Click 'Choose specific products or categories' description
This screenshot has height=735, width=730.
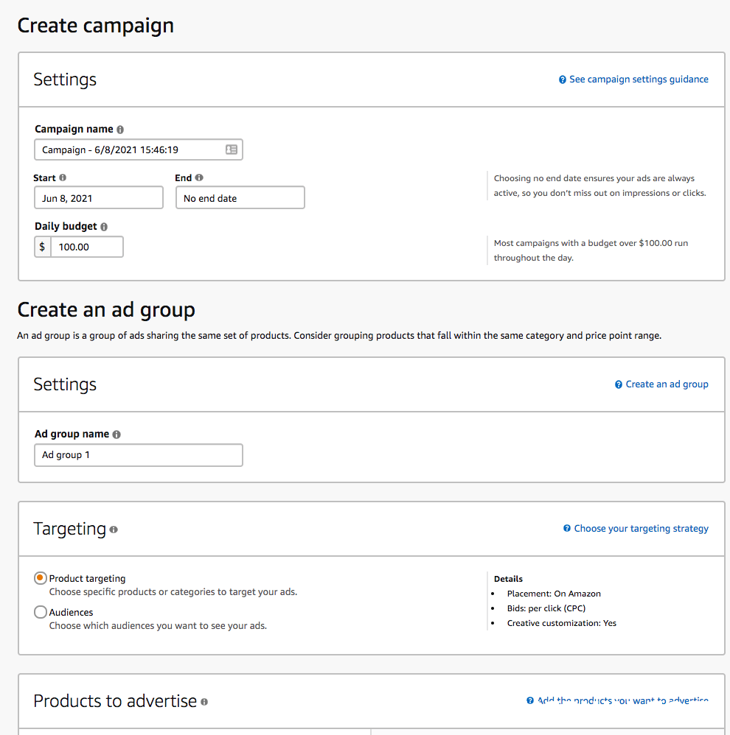pos(173,591)
